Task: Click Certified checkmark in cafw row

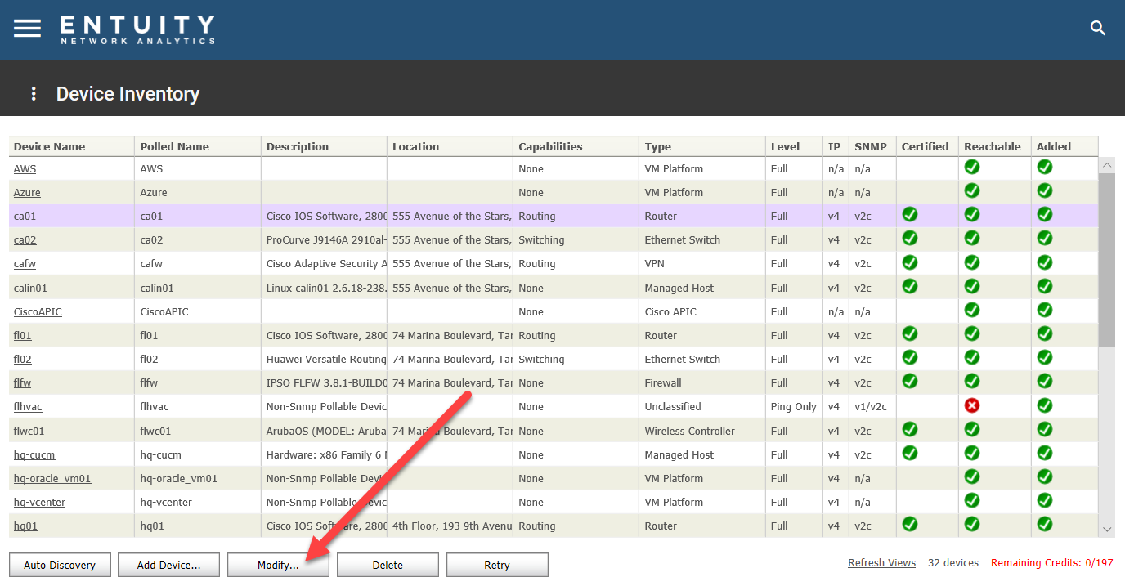Action: 909,262
